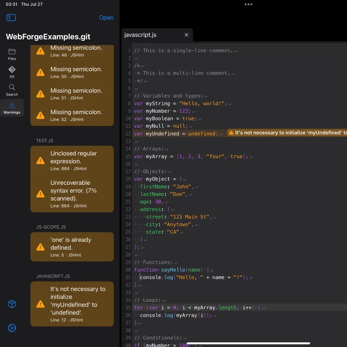Open Missing semicolon warning on line 51

click(x=72, y=94)
